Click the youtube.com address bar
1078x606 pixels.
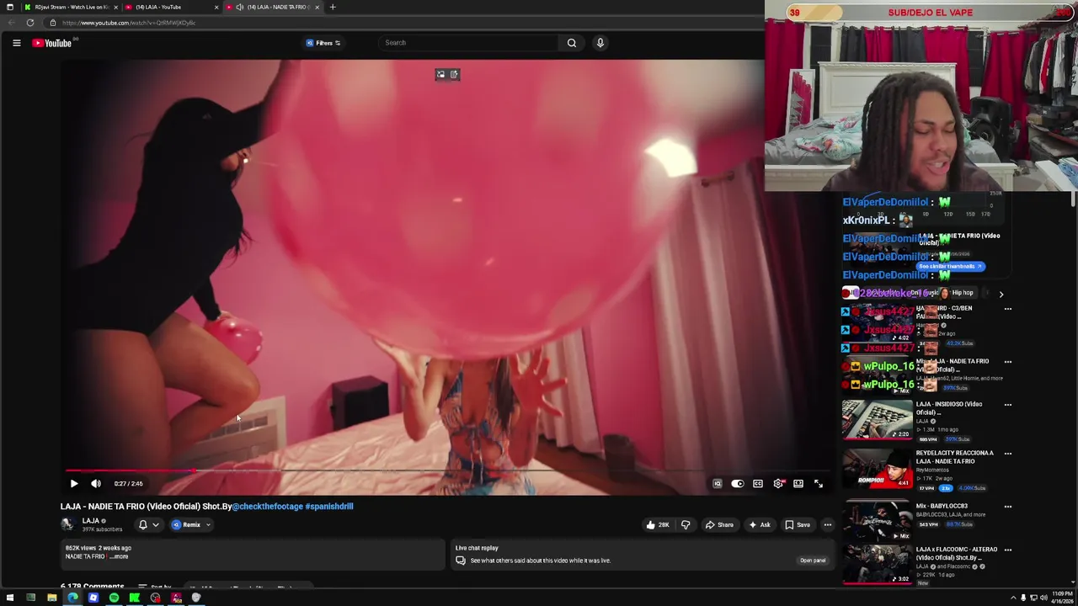pyautogui.click(x=404, y=23)
